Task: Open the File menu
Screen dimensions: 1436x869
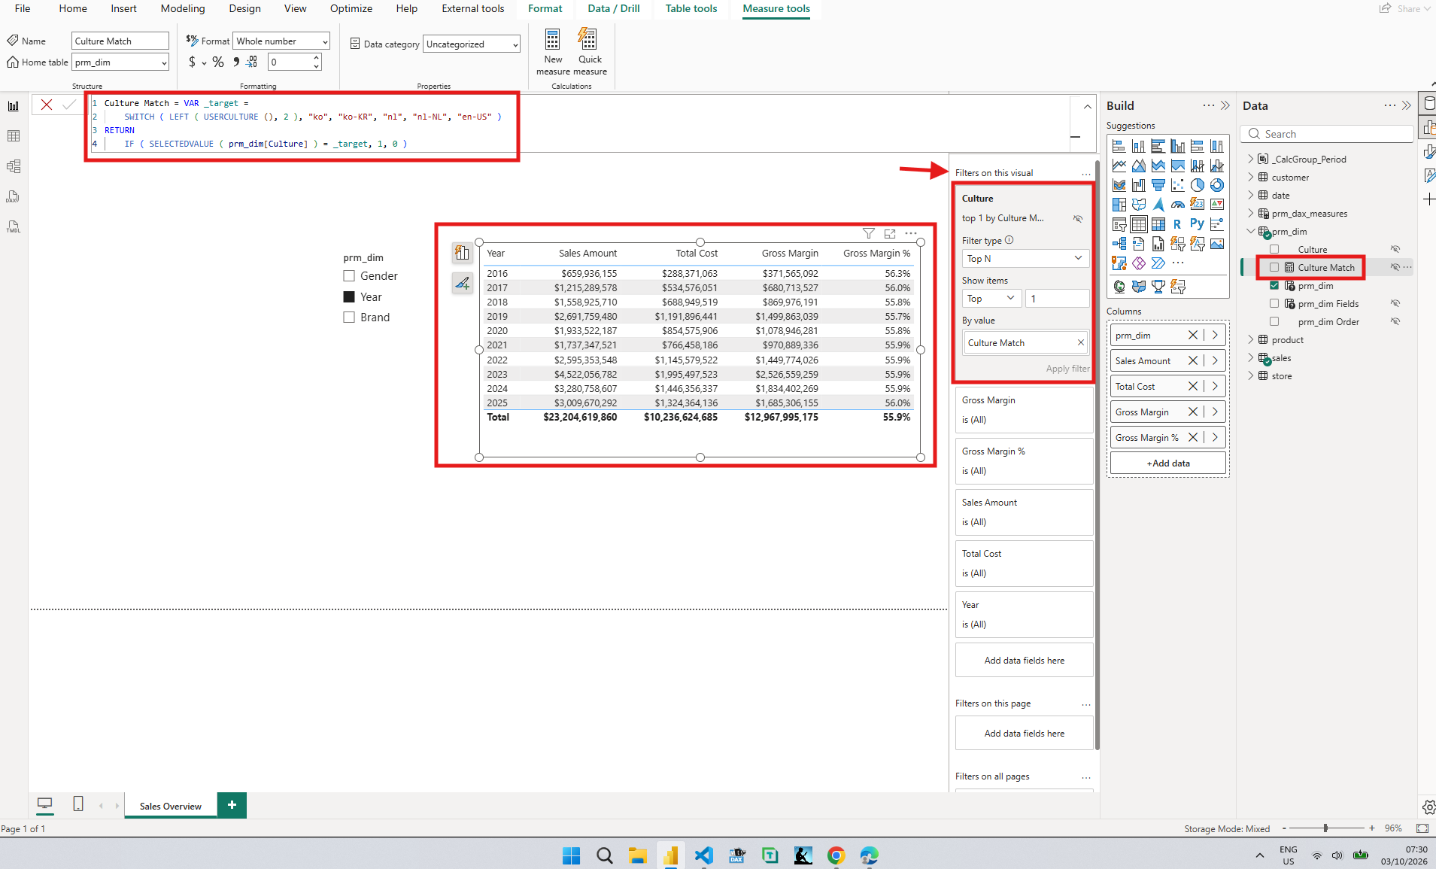Action: pos(23,8)
